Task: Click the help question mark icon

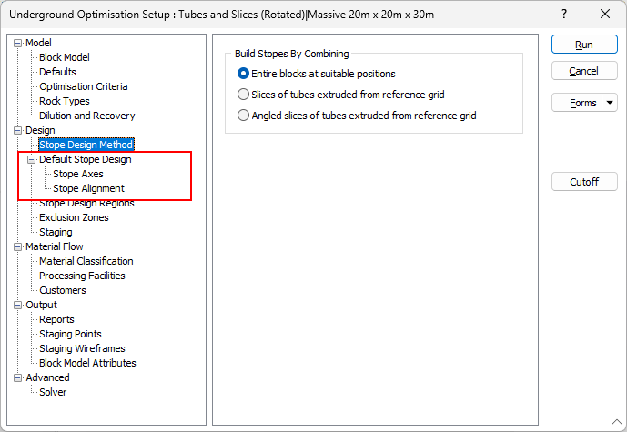Action: [564, 15]
